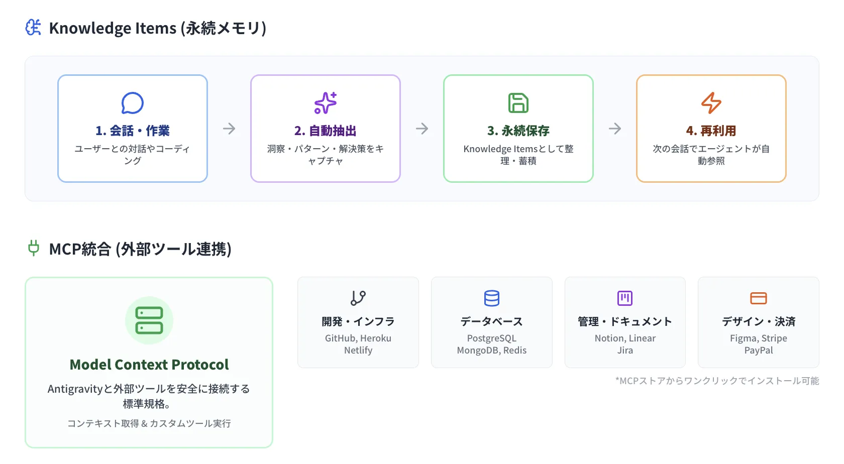Select the データベース category card

pos(491,322)
